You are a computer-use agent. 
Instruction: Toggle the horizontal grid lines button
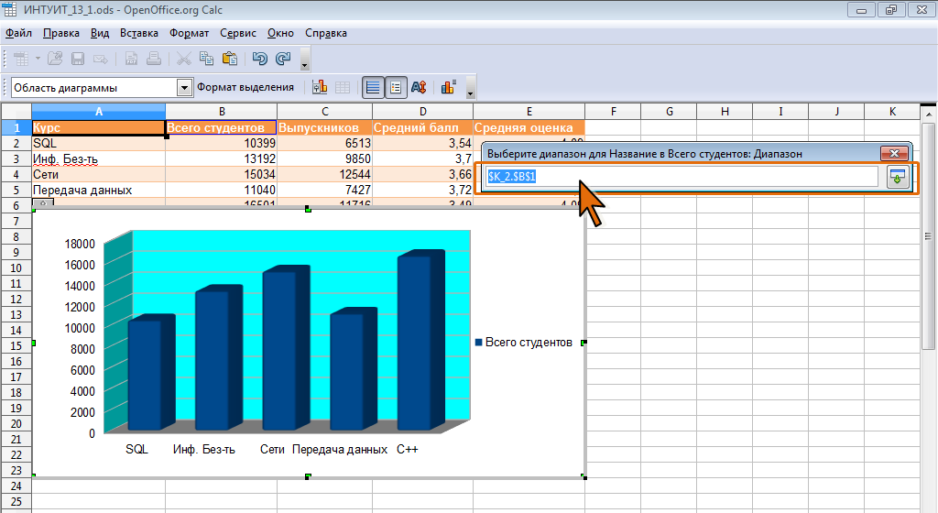(373, 87)
